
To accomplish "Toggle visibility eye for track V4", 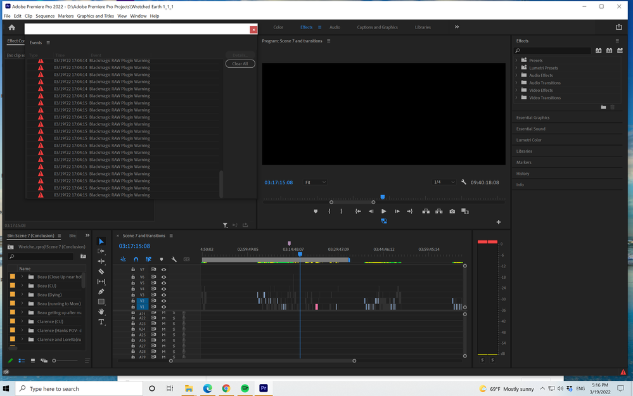I will tap(163, 289).
